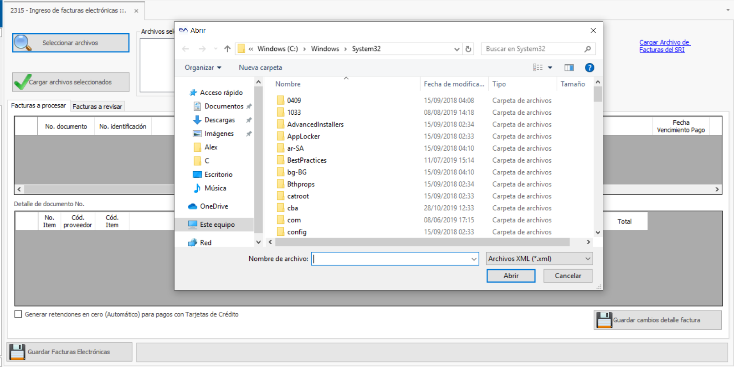Toggle Generar retenciones en cero checkbox
The width and height of the screenshot is (734, 367).
tap(18, 314)
